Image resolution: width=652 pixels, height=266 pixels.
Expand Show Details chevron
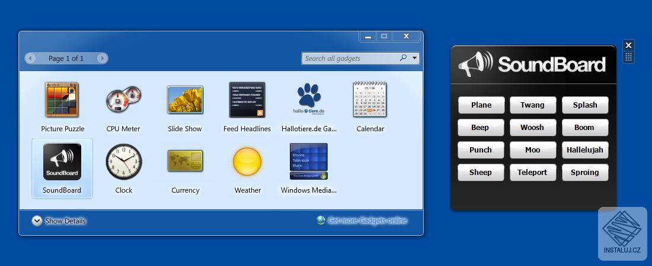coord(37,220)
